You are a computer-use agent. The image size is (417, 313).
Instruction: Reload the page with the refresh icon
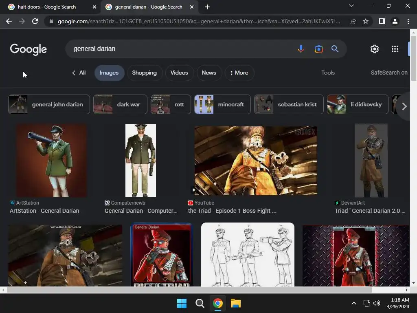point(35,21)
